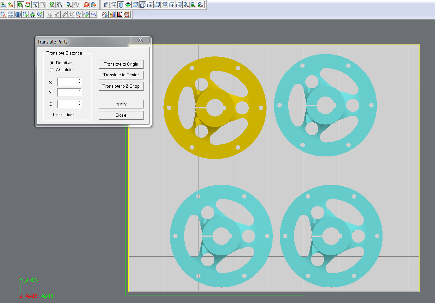This screenshot has height=303, width=435.
Task: Click the X distance input field
Action: coord(69,82)
